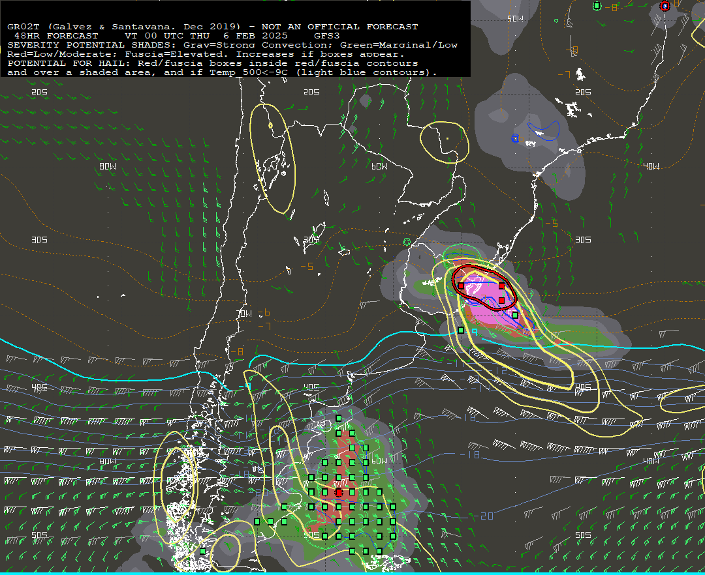Click the orange -6 contour label next to 70W
The width and height of the screenshot is (705, 575).
coord(264,313)
